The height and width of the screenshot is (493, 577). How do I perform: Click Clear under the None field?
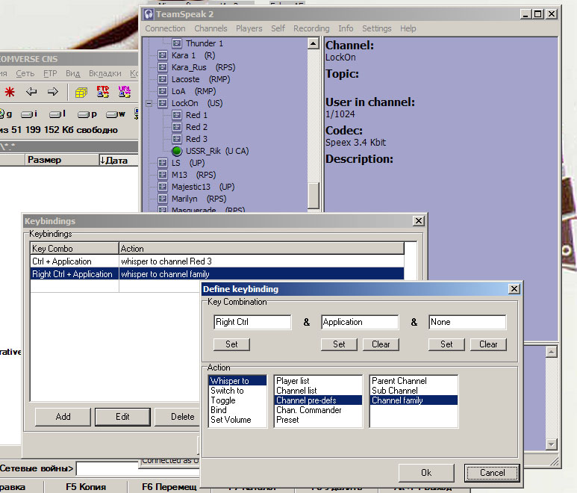488,344
